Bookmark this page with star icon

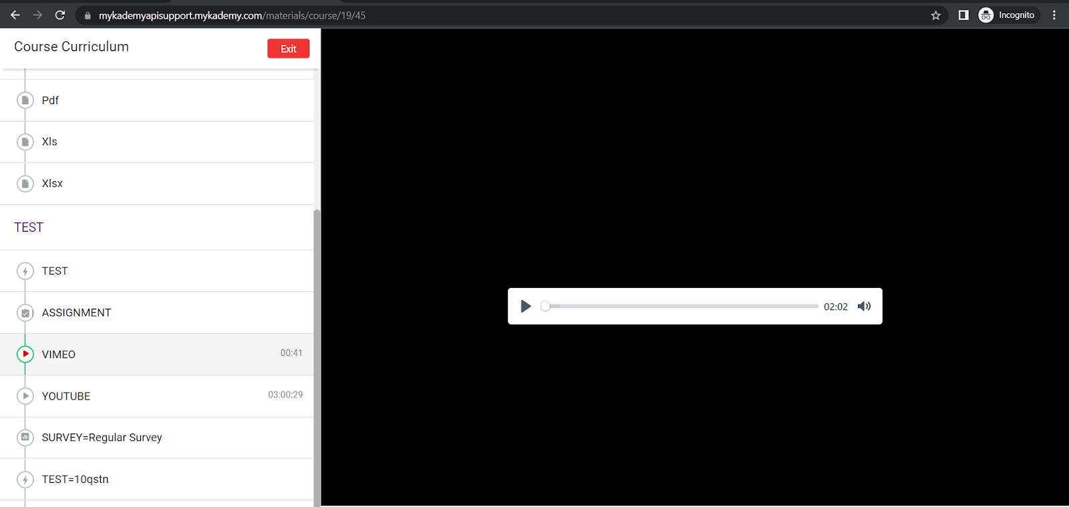coord(935,15)
